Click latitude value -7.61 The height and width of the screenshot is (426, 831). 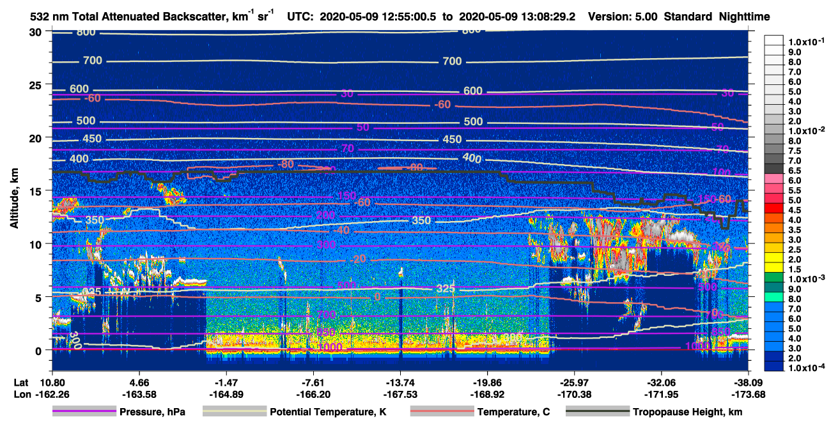(x=313, y=382)
